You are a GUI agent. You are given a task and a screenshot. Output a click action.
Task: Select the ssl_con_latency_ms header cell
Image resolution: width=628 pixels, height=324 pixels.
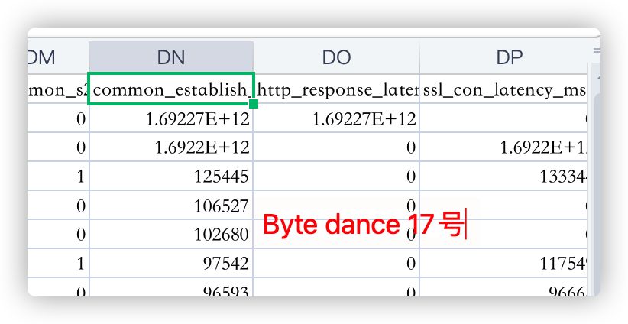(x=504, y=89)
